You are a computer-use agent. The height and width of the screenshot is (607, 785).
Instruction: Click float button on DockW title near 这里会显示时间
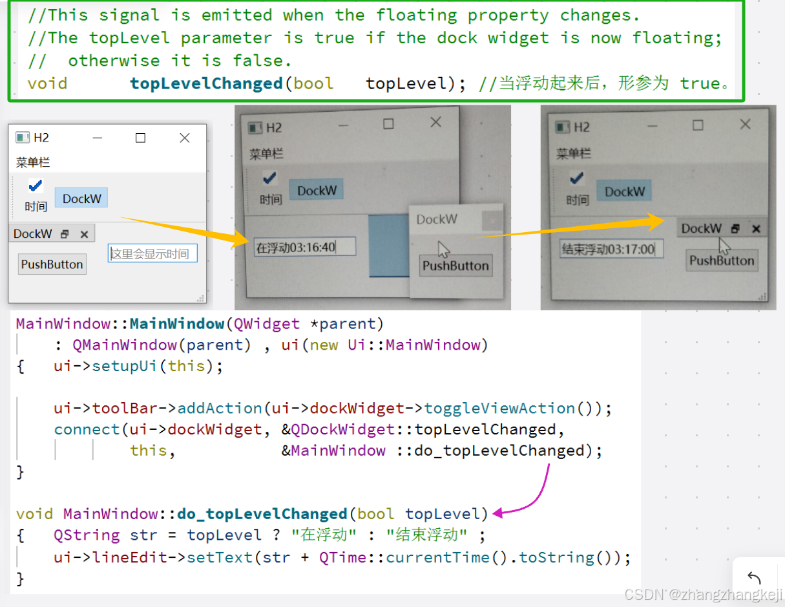coord(64,235)
